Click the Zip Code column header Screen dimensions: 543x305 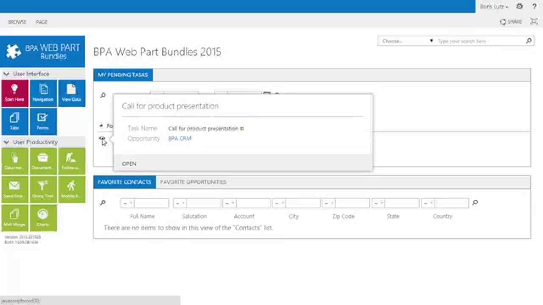(343, 216)
